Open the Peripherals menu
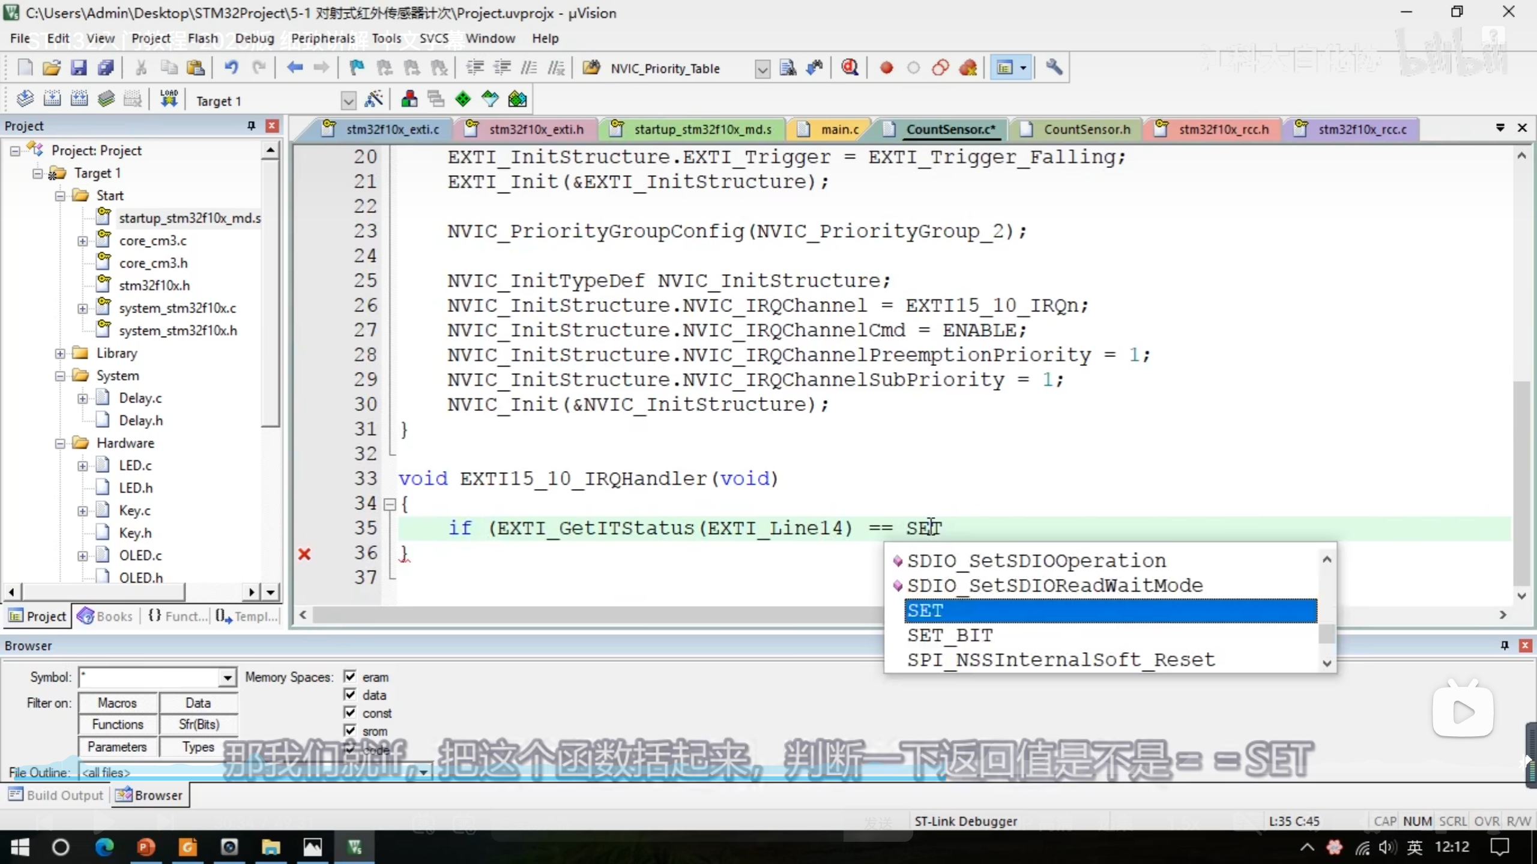The height and width of the screenshot is (864, 1537). 323,38
